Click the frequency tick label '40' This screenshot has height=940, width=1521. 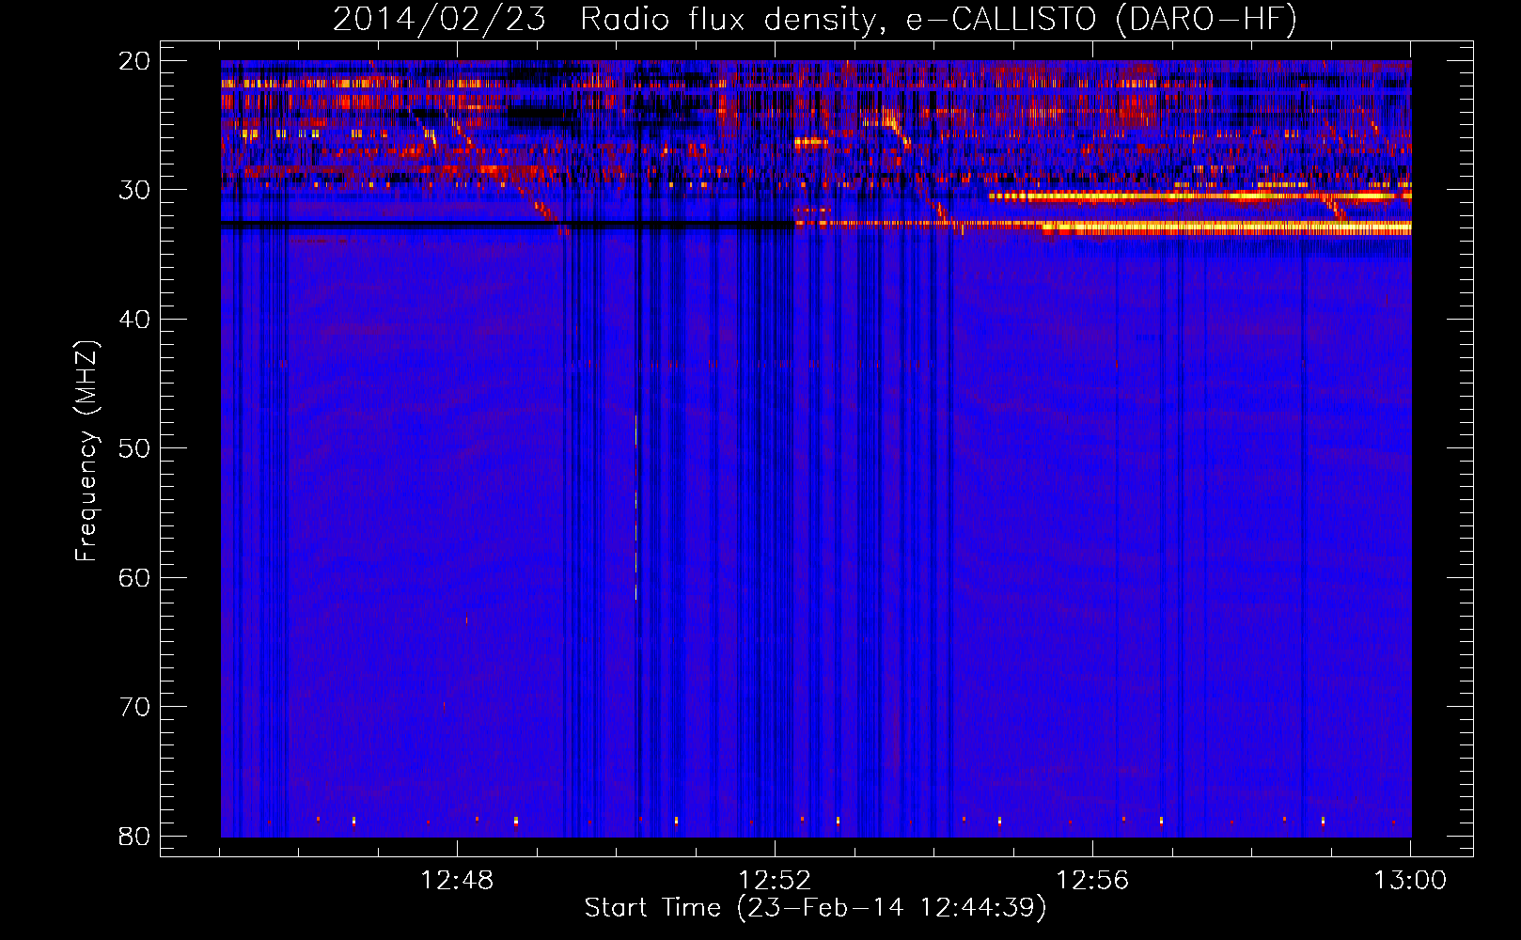135,319
